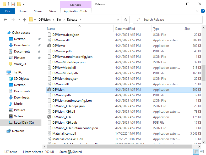The image size is (206, 155).
Task: Click the horizontal scrollbar thumb
Action: click(120, 146)
